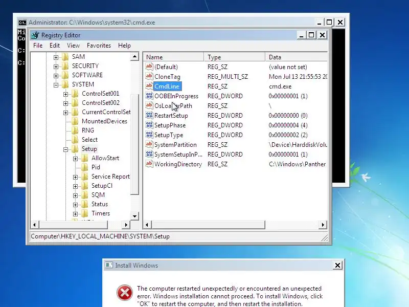Click the tree pane scroll down arrow
The image size is (409, 307).
[134, 216]
